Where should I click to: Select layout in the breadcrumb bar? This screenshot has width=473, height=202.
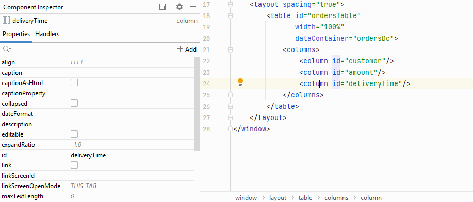coord(278,198)
